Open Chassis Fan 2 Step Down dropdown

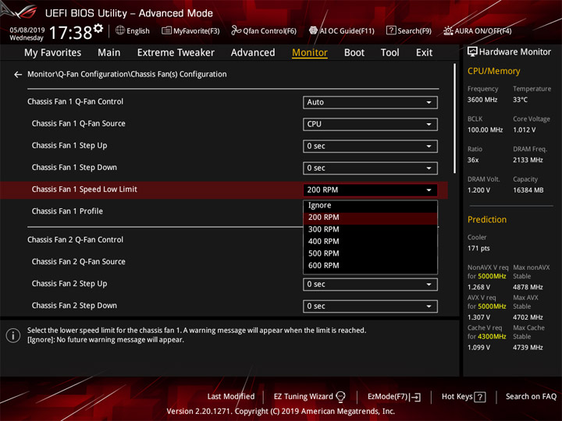click(370, 306)
